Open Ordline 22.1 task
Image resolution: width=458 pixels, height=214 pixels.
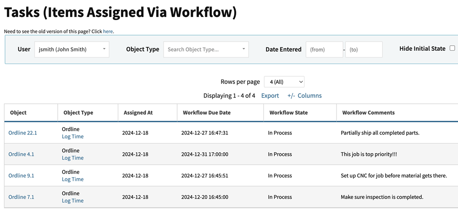pos(22,133)
